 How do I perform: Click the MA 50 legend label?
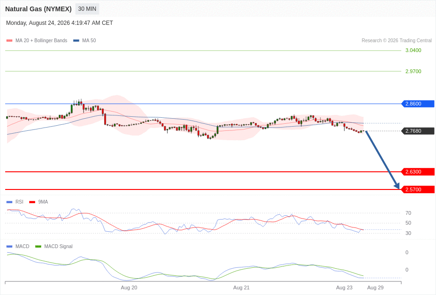tap(89, 40)
